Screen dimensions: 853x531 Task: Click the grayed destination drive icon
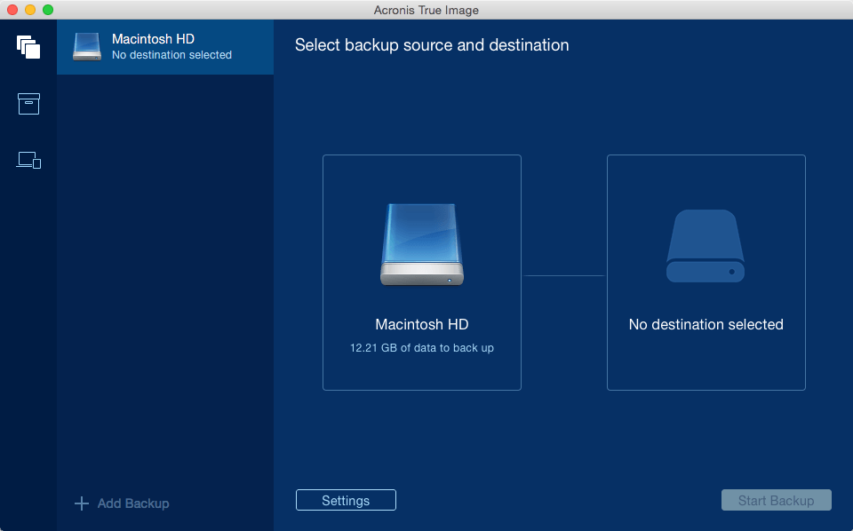point(706,246)
